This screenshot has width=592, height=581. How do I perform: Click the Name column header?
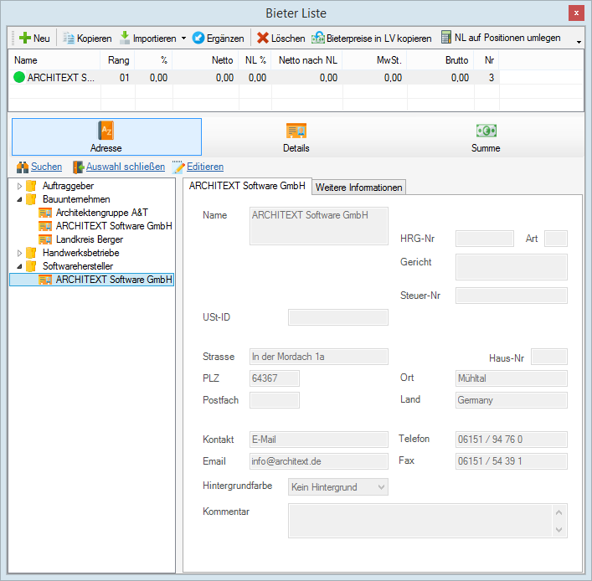(54, 60)
